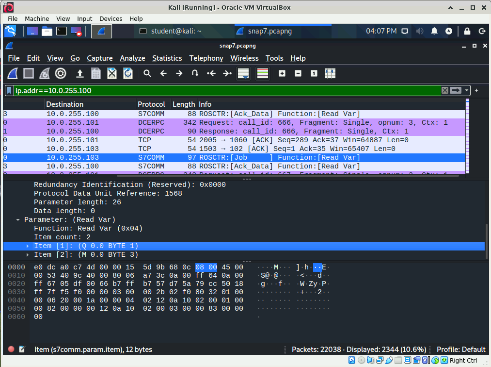Viewport: 491px width, 367px height.
Task: Expand Item [1]: (Q 0.0 BYTE 1)
Action: (x=28, y=246)
